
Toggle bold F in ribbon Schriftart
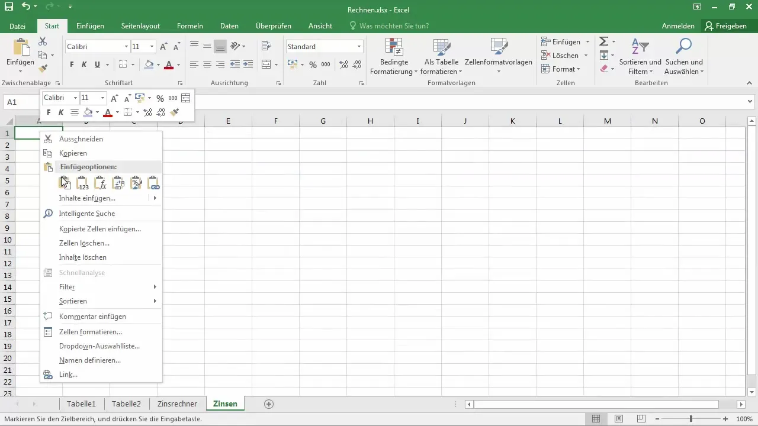click(72, 64)
